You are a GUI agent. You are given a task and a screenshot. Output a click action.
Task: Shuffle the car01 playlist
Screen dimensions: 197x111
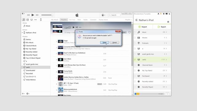pos(77,27)
